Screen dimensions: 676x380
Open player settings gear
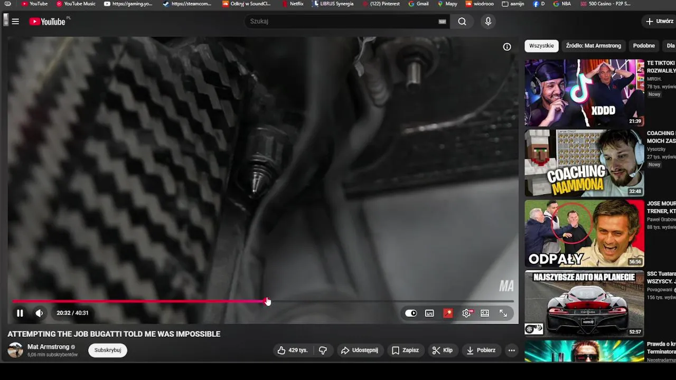pos(467,313)
